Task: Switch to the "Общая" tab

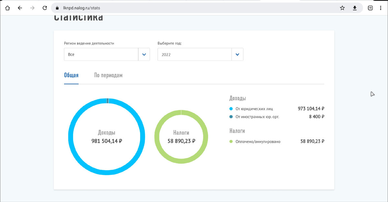Action: [71, 75]
